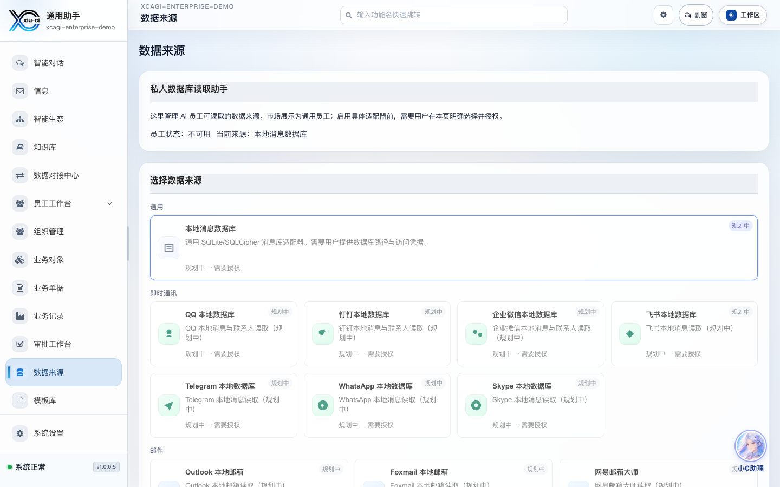
Task: Navigate to 组织管理
Action: click(x=63, y=232)
